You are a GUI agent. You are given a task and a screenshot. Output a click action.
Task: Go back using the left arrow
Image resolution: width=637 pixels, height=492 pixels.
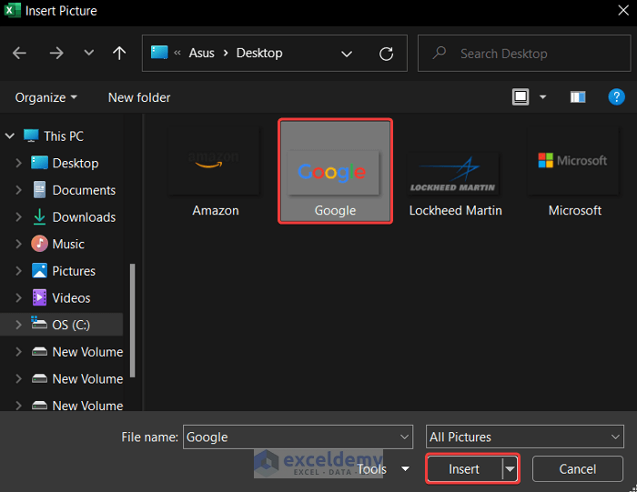[x=19, y=53]
